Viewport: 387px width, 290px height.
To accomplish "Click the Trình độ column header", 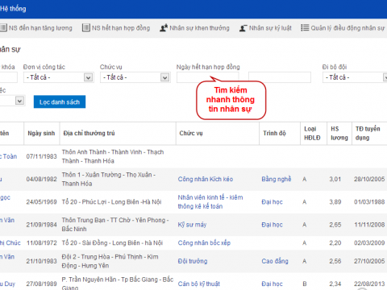I will point(274,133).
